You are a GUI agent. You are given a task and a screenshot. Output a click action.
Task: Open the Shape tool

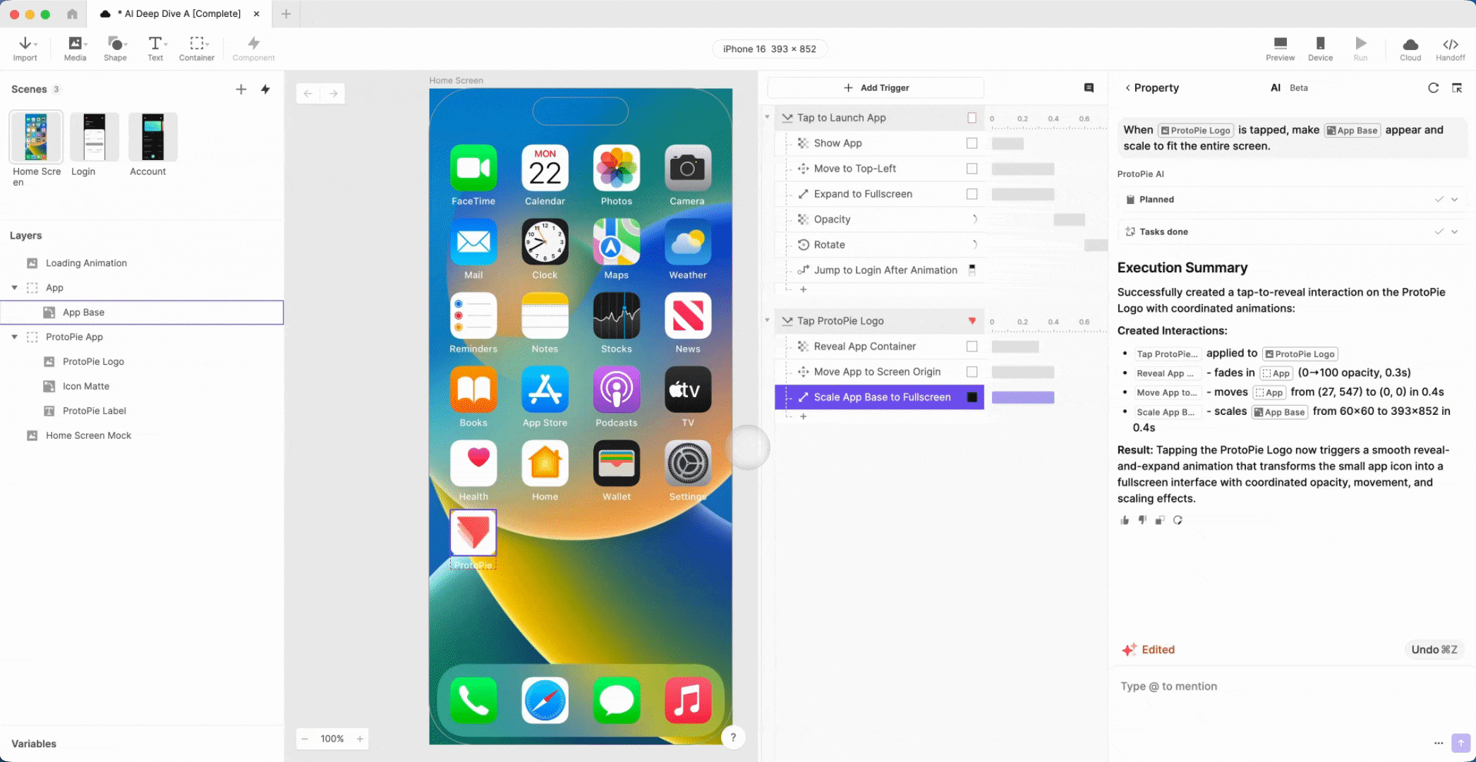point(114,47)
